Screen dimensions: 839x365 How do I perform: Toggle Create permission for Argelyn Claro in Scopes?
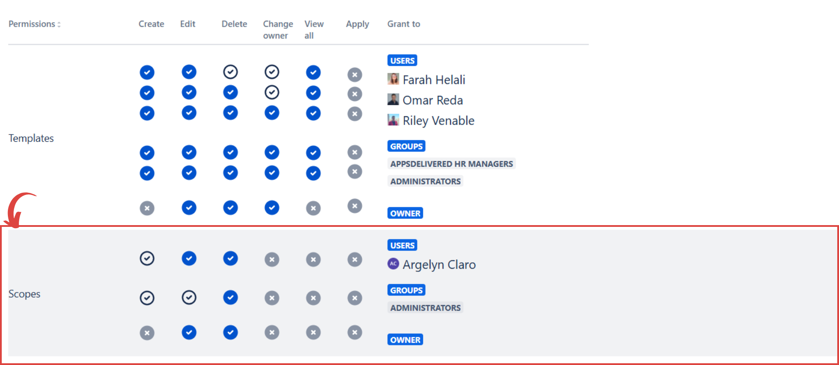(x=147, y=258)
